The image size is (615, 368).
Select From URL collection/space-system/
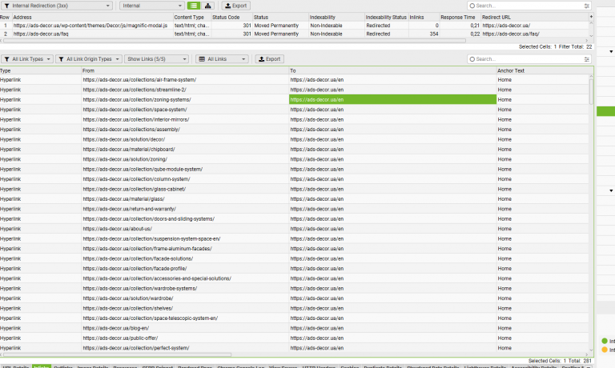[x=135, y=110]
